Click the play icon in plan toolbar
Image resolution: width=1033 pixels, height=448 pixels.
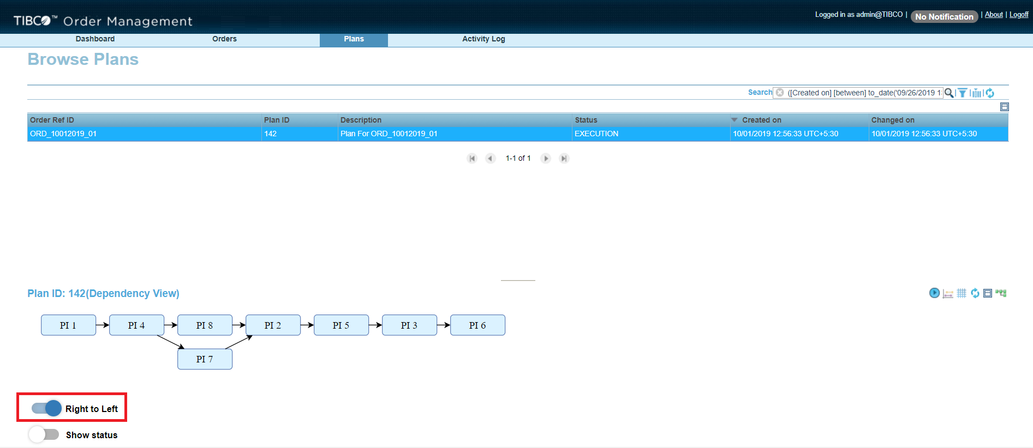click(934, 293)
